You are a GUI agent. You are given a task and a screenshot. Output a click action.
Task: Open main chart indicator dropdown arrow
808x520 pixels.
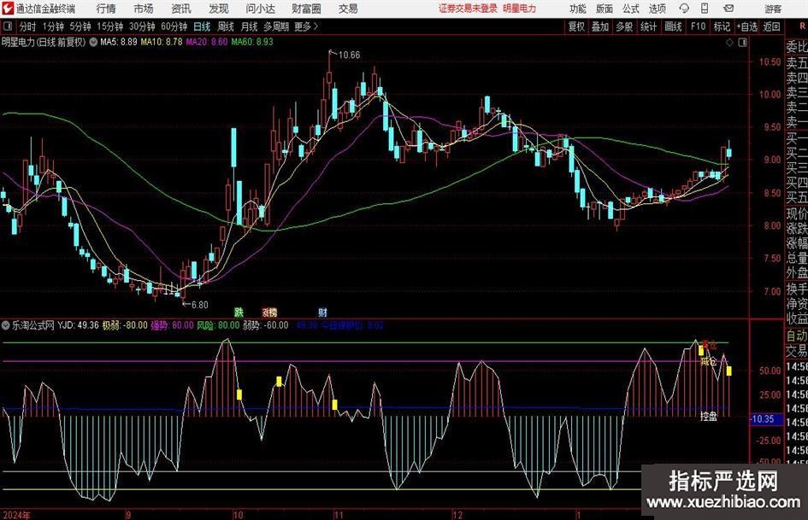pos(93,42)
